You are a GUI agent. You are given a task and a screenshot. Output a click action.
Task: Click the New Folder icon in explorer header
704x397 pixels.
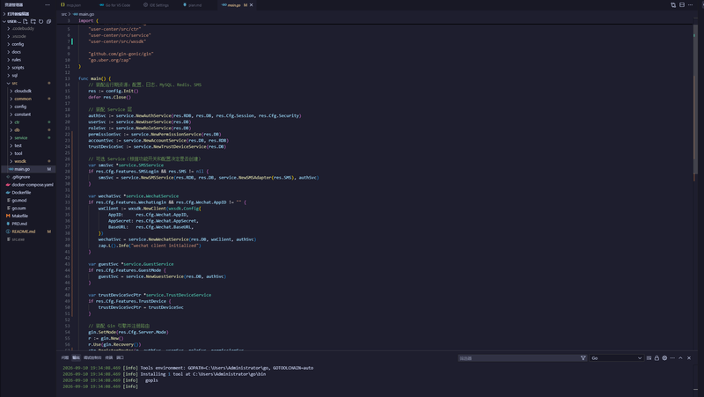33,21
